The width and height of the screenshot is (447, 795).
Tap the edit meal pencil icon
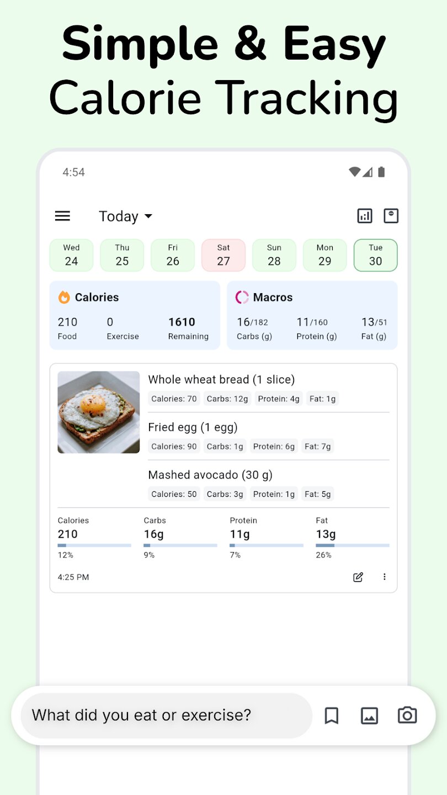pyautogui.click(x=358, y=577)
